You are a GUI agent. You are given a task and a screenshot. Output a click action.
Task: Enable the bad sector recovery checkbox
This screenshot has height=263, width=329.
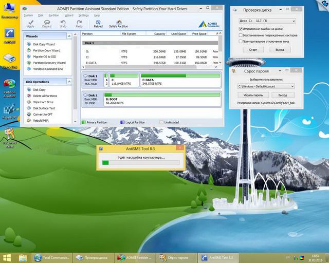(x=241, y=35)
